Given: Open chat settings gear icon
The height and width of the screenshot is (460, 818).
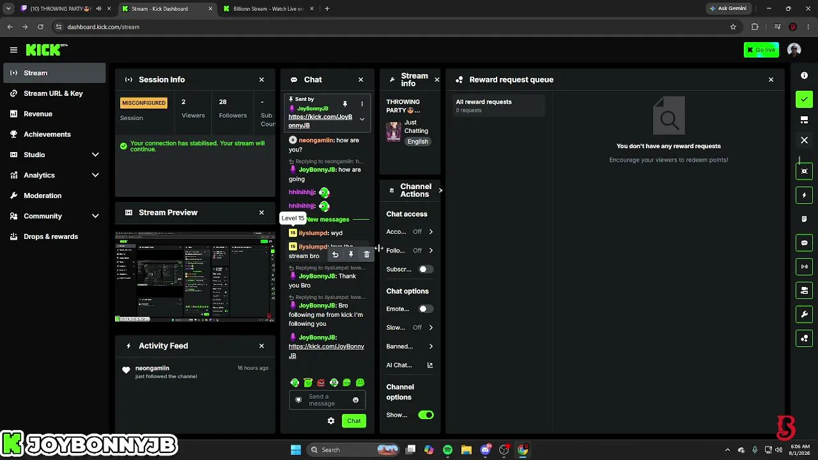Looking at the screenshot, I should (331, 421).
